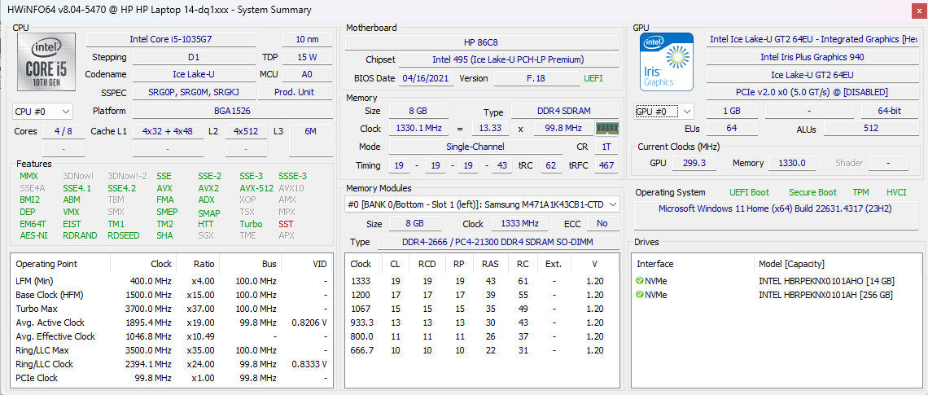Screen dimensions: 928x395
Task: Select the 1200 clock row in the timing table
Action: 482,295
